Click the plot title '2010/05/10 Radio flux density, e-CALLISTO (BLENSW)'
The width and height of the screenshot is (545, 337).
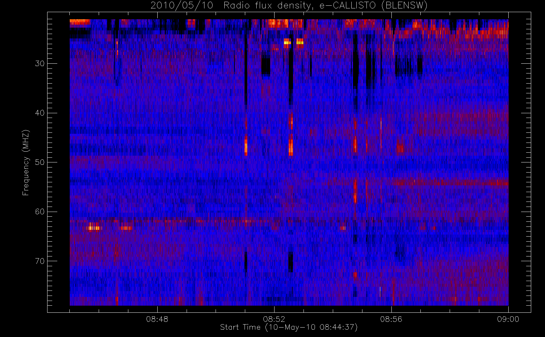coord(289,6)
